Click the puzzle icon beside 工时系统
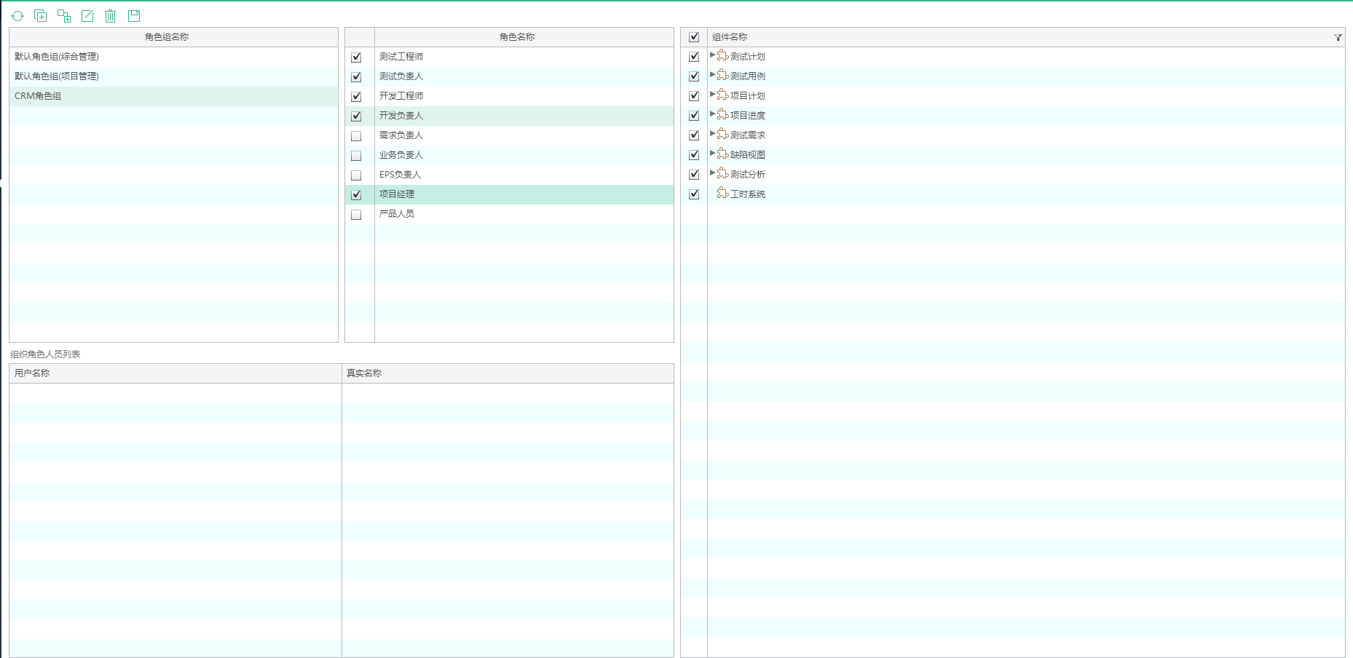1353x658 pixels. click(722, 194)
